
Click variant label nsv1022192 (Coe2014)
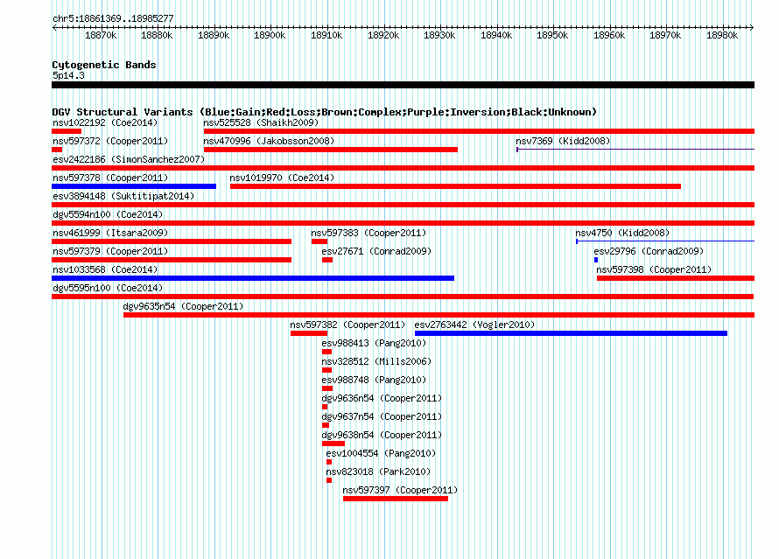coord(105,122)
